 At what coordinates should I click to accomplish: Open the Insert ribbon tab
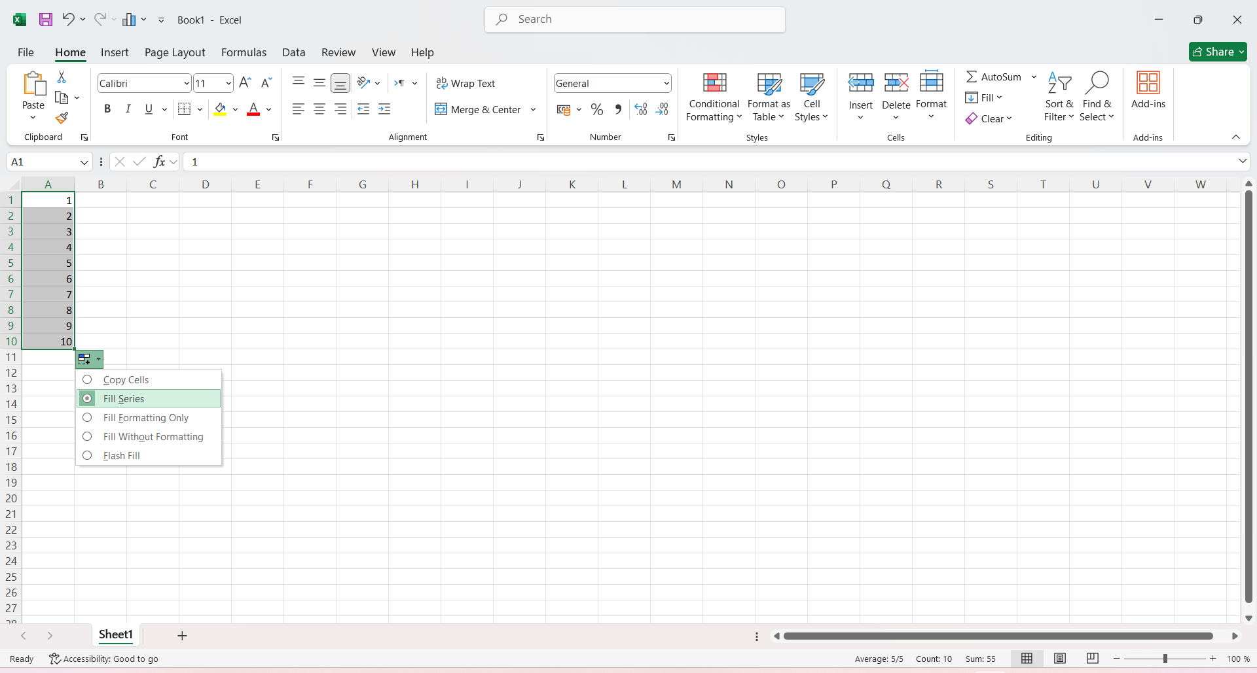pos(115,52)
